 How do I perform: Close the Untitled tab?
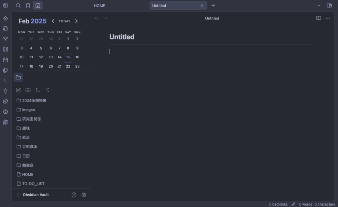[x=202, y=6]
